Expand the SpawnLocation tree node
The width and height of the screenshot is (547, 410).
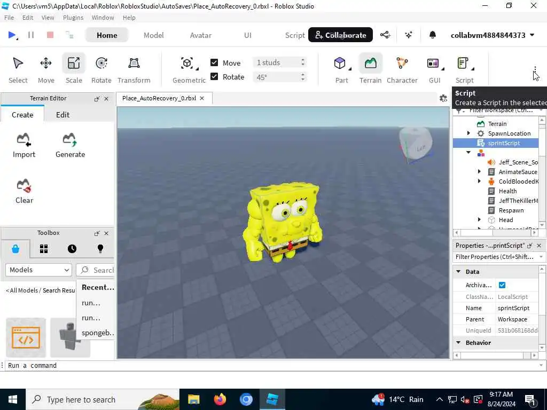coord(468,133)
